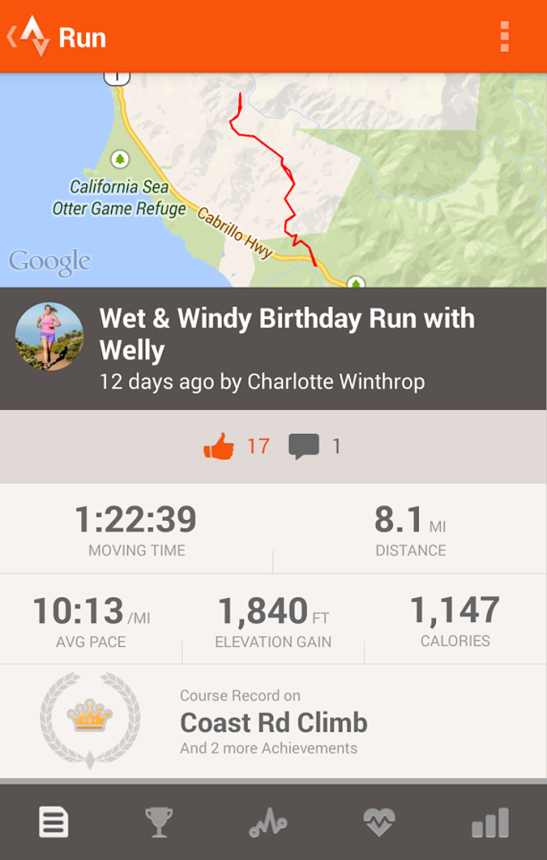Select the trophy achievements icon
547x860 pixels.
162,821
